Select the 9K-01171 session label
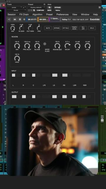The width and height of the screenshot is (106, 189). [32, 19]
